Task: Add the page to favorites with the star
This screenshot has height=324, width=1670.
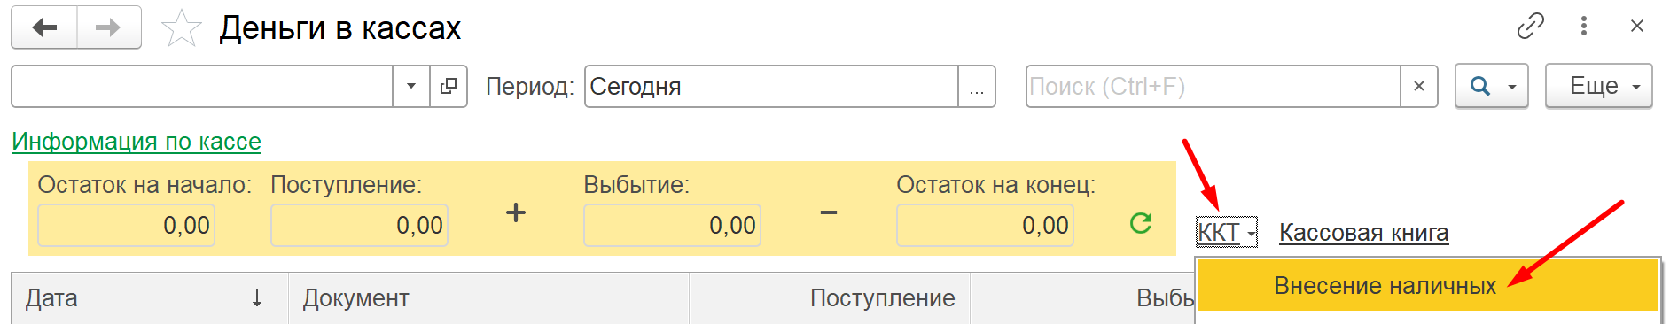Action: tap(182, 28)
